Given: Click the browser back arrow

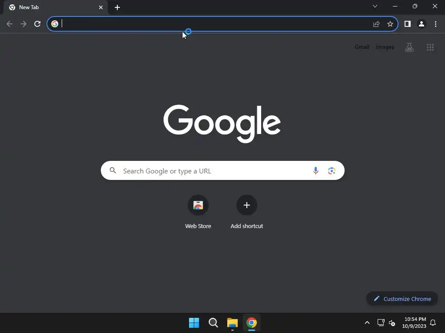Looking at the screenshot, I should [x=10, y=24].
